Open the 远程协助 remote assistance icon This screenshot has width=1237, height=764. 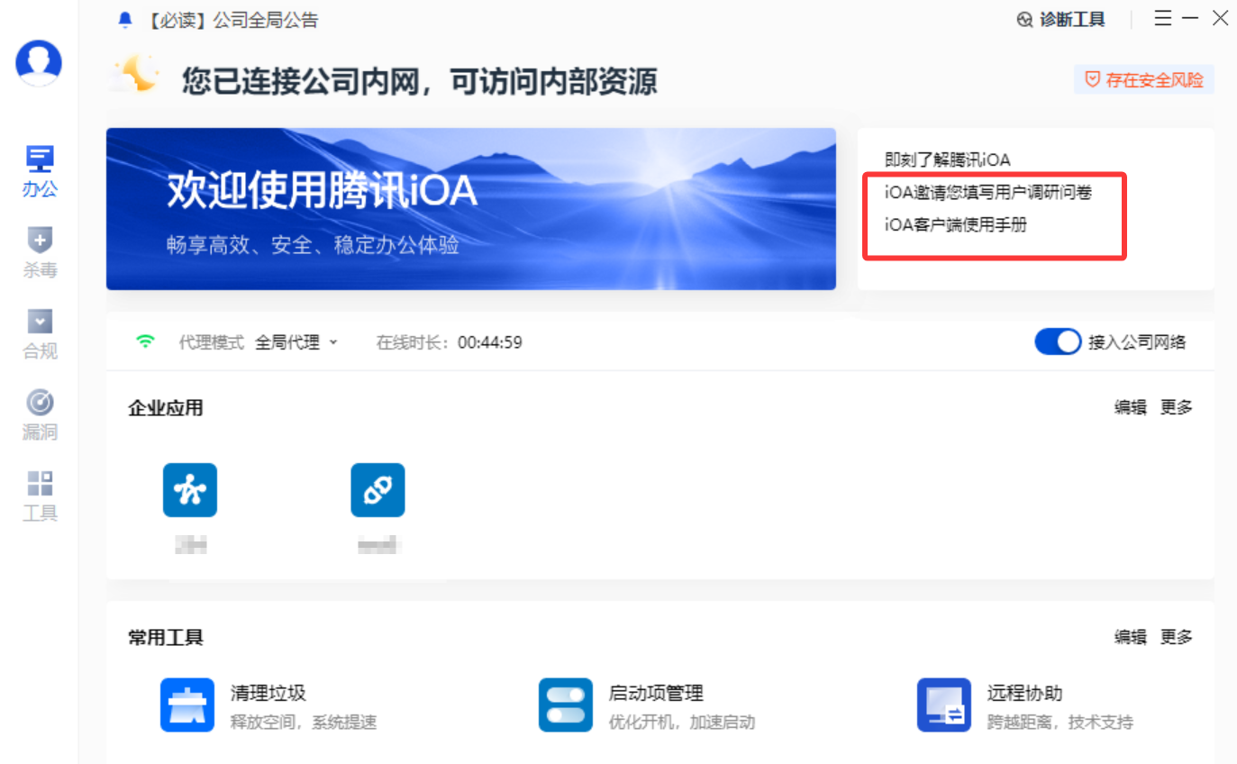(944, 705)
